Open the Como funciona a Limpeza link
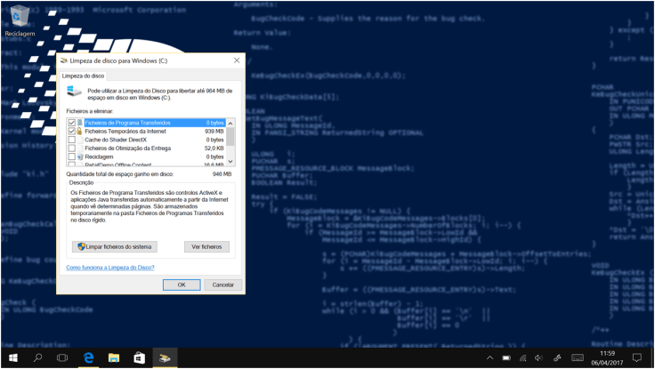The width and height of the screenshot is (655, 369). [x=110, y=268]
